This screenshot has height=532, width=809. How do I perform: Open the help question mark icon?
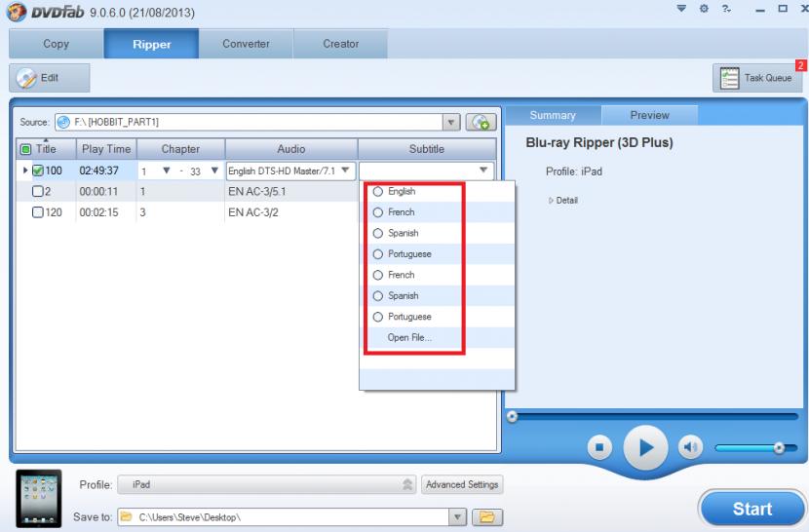pyautogui.click(x=726, y=8)
